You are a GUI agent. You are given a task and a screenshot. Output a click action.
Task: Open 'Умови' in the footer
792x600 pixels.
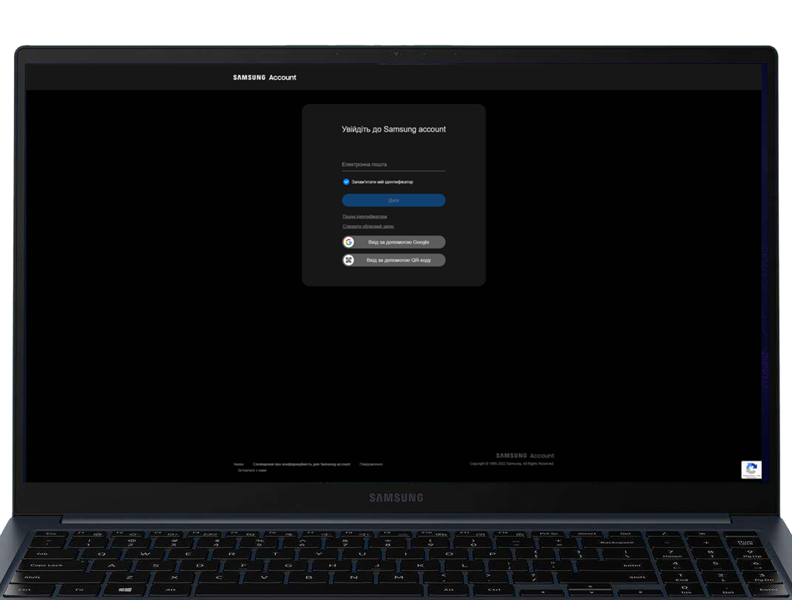pos(238,464)
